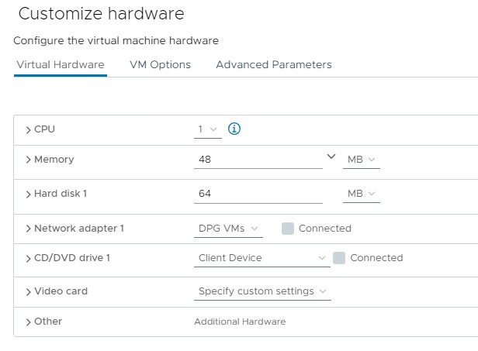
Task: Change Hard disk 1 unit dropdown
Action: click(x=362, y=194)
